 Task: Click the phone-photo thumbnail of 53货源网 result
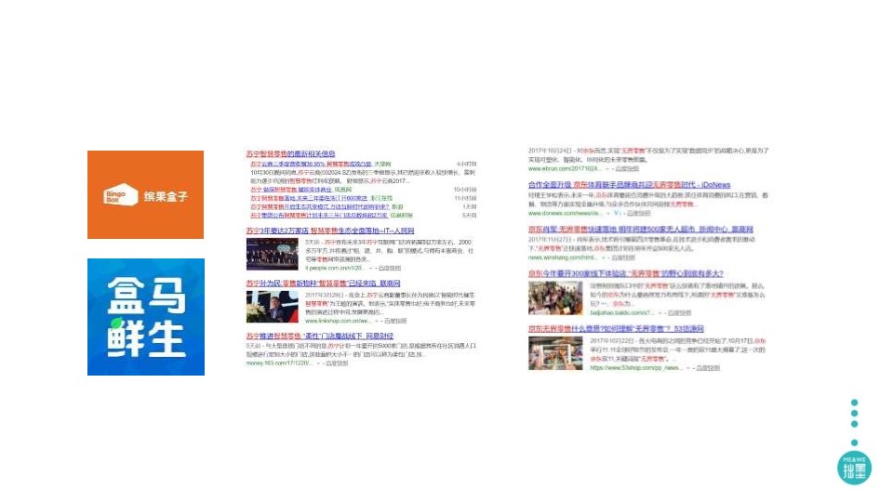[555, 353]
